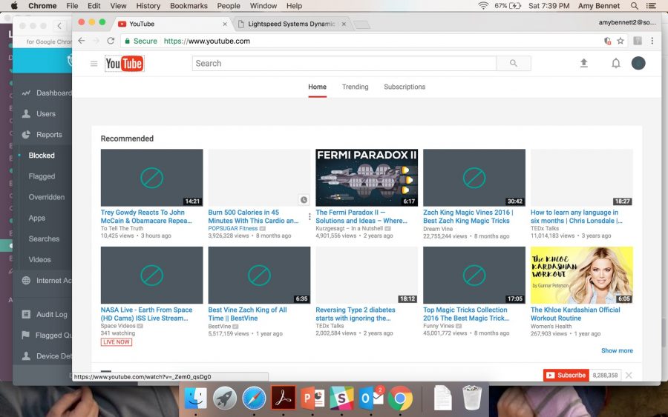The image size is (668, 417).
Task: Open Outlook from the Dock
Action: tap(372, 398)
